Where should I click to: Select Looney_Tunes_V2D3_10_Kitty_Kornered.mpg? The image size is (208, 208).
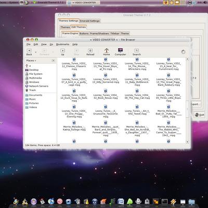click(x=106, y=79)
